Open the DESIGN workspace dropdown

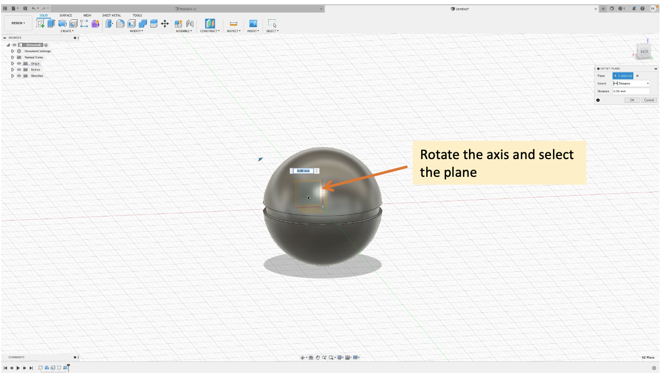tap(18, 23)
